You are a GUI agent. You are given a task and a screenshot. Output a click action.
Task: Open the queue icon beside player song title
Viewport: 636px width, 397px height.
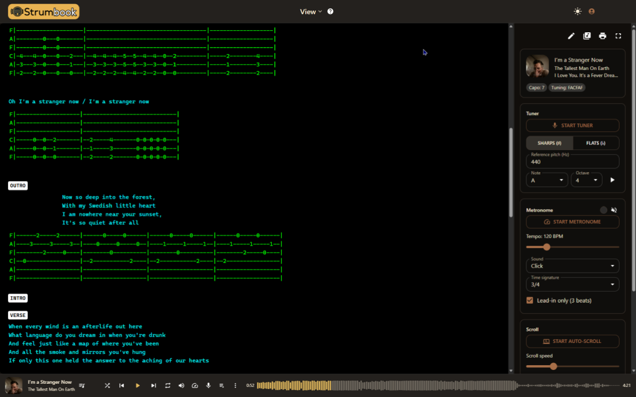[x=82, y=385]
